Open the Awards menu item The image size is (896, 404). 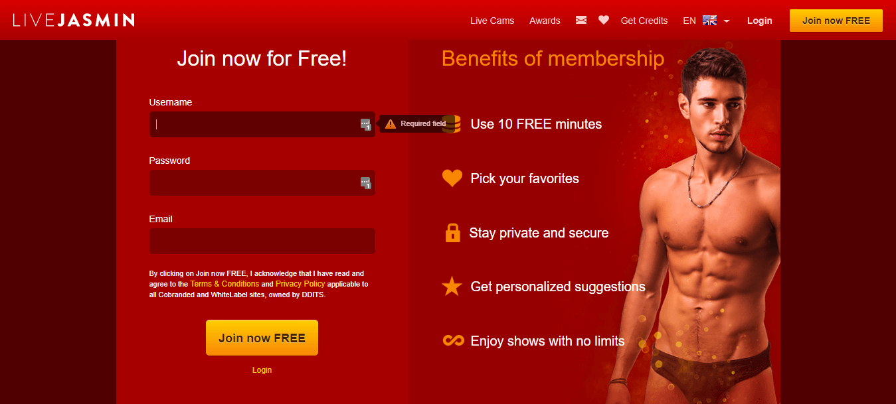[545, 21]
